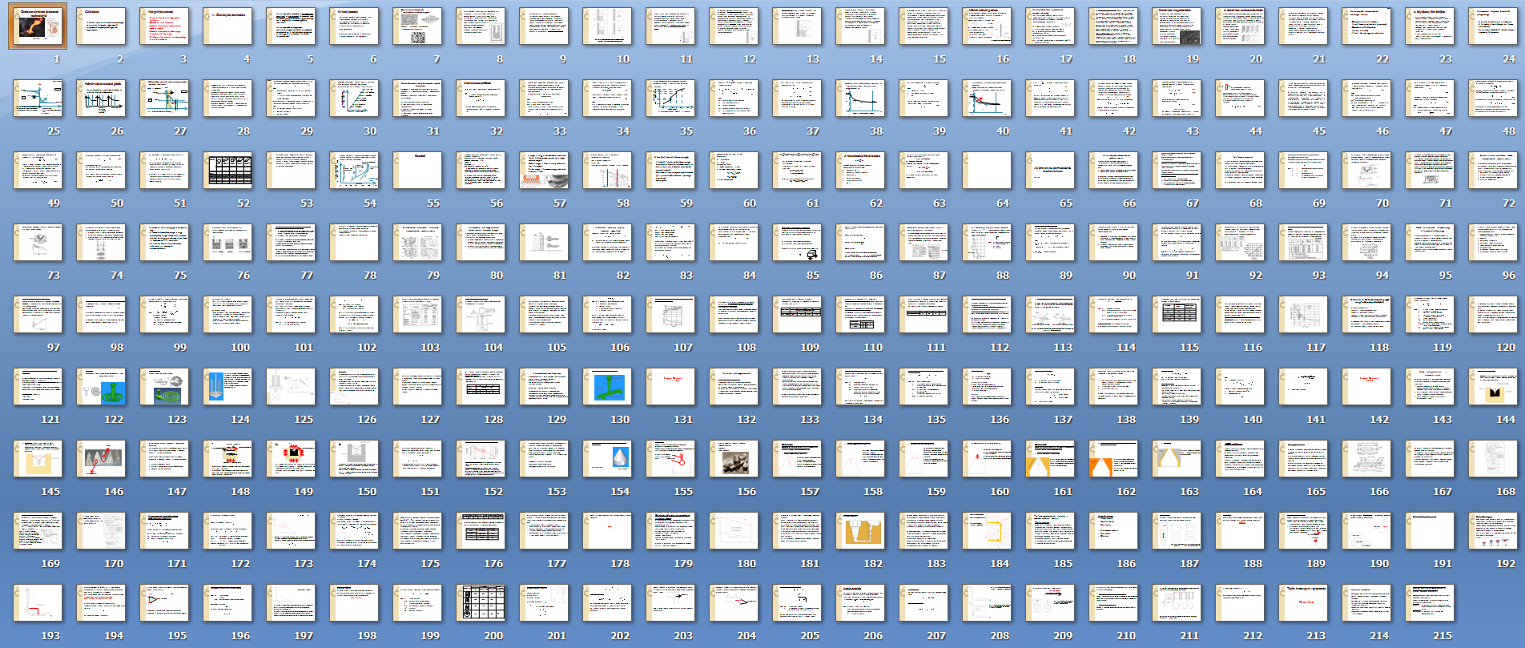The height and width of the screenshot is (648, 1525).
Task: Select slide thumbnail 44
Action: click(x=1240, y=99)
